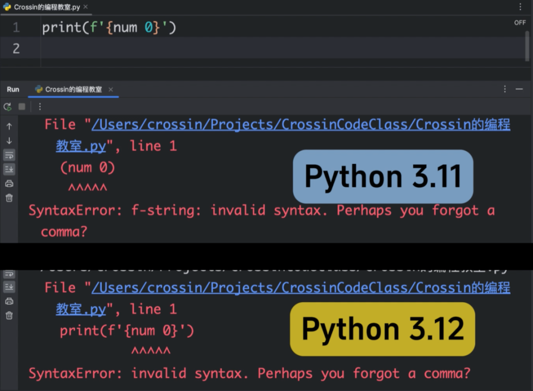Open the run toolbar's more actions dots

point(40,107)
